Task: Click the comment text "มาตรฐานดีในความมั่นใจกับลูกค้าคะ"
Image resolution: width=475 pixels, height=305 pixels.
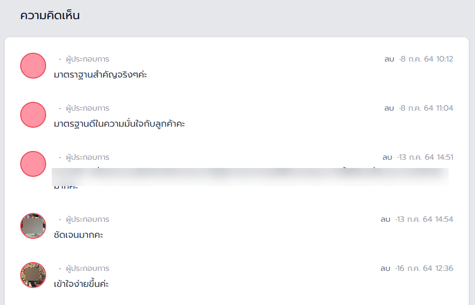Action: click(120, 124)
